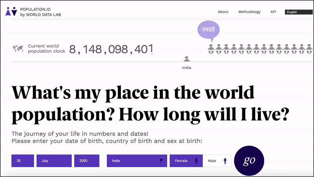Select Male as sex at birth
Image resolution: width=314 pixels, height=177 pixels.
(x=217, y=161)
